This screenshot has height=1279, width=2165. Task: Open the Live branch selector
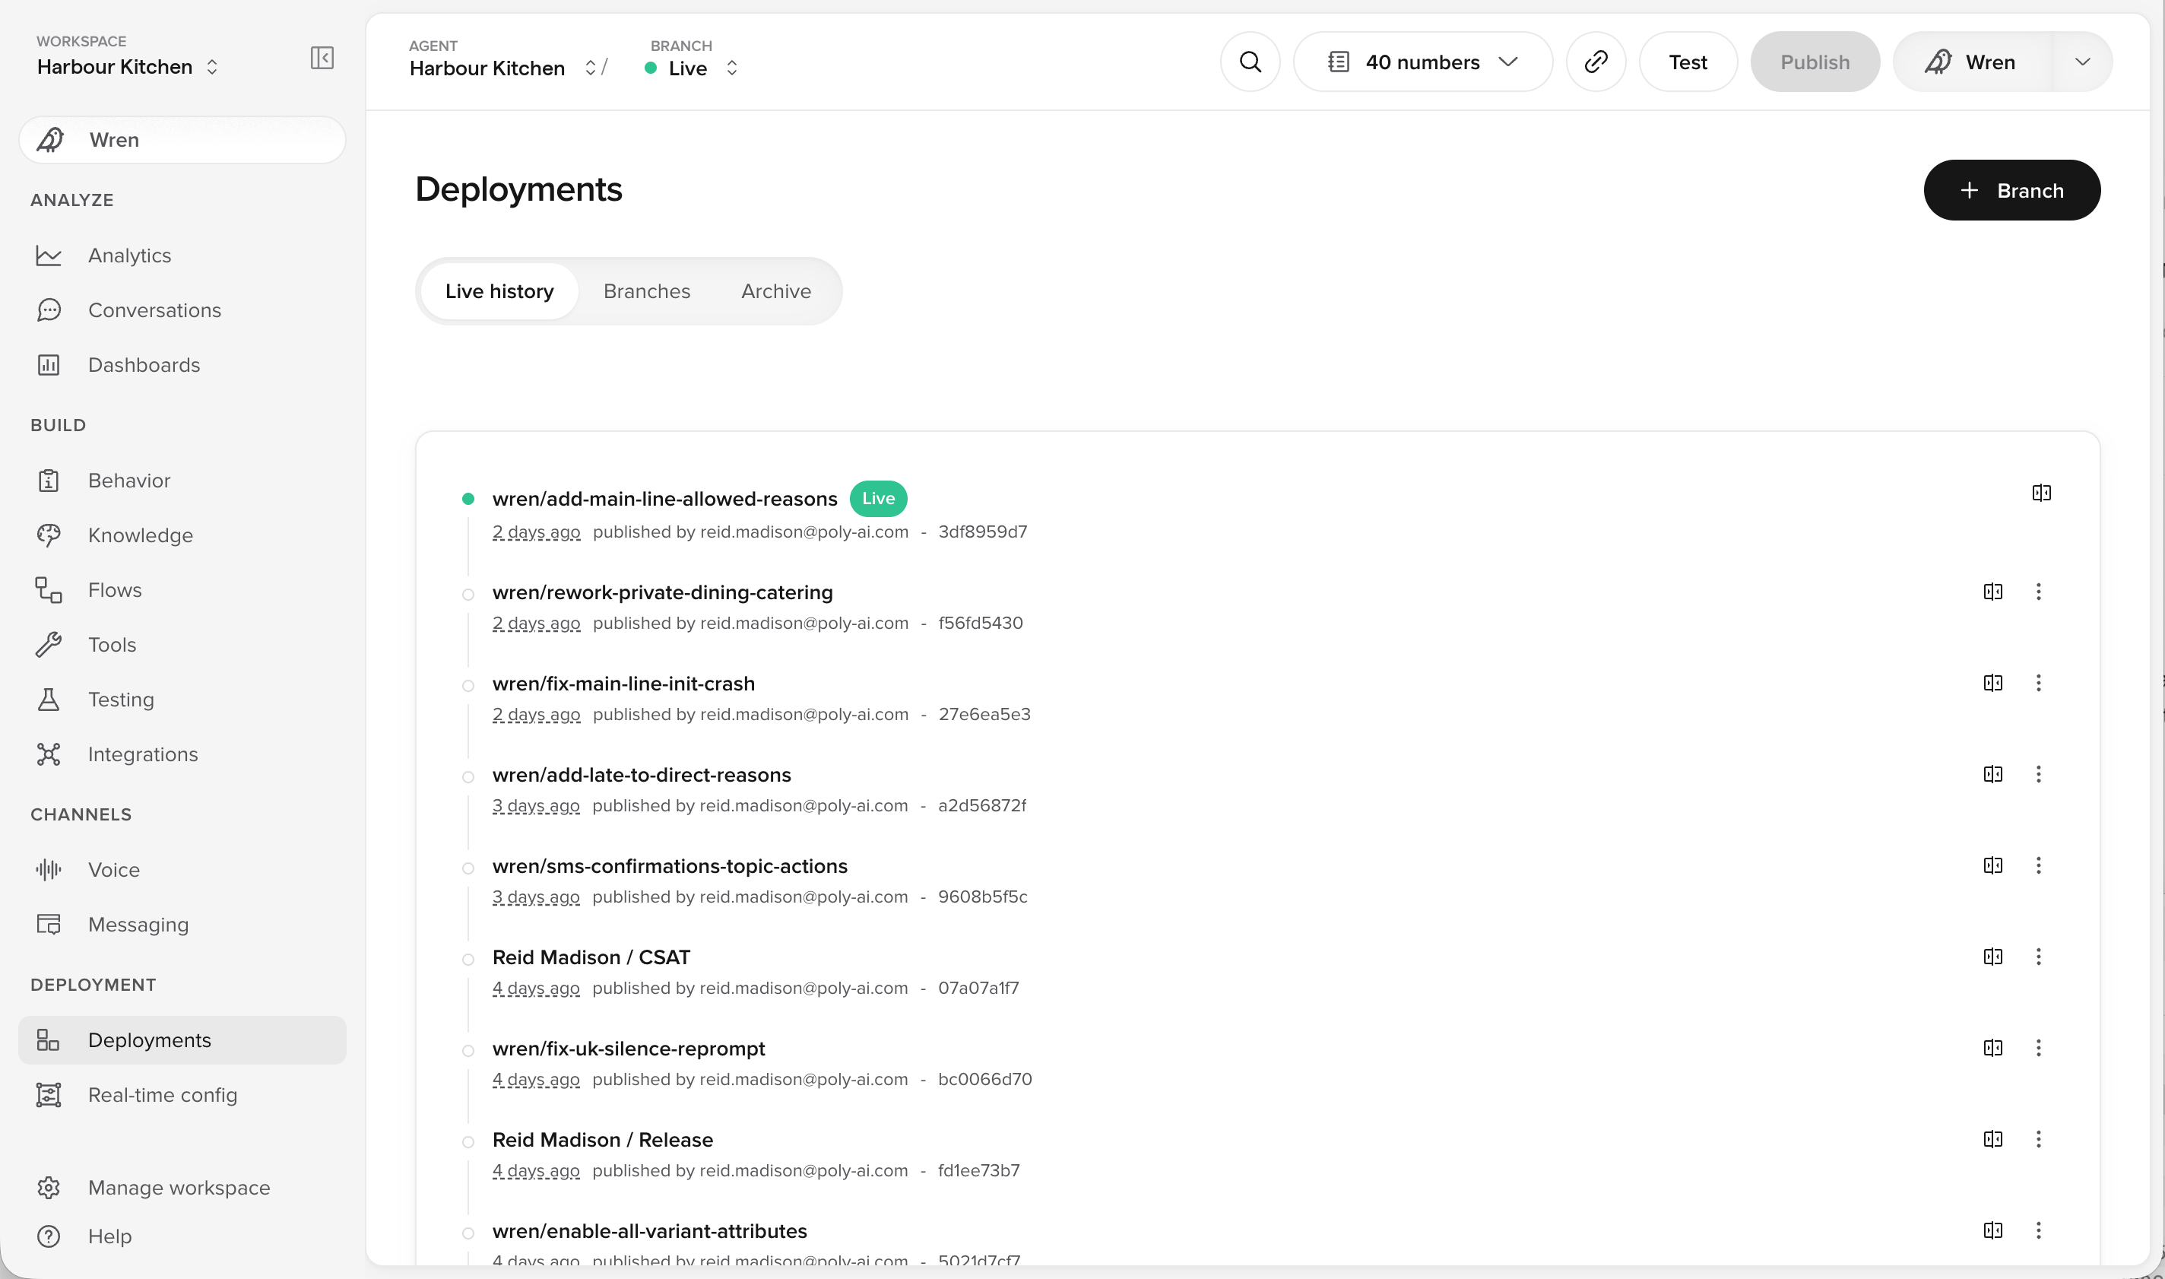tap(691, 68)
